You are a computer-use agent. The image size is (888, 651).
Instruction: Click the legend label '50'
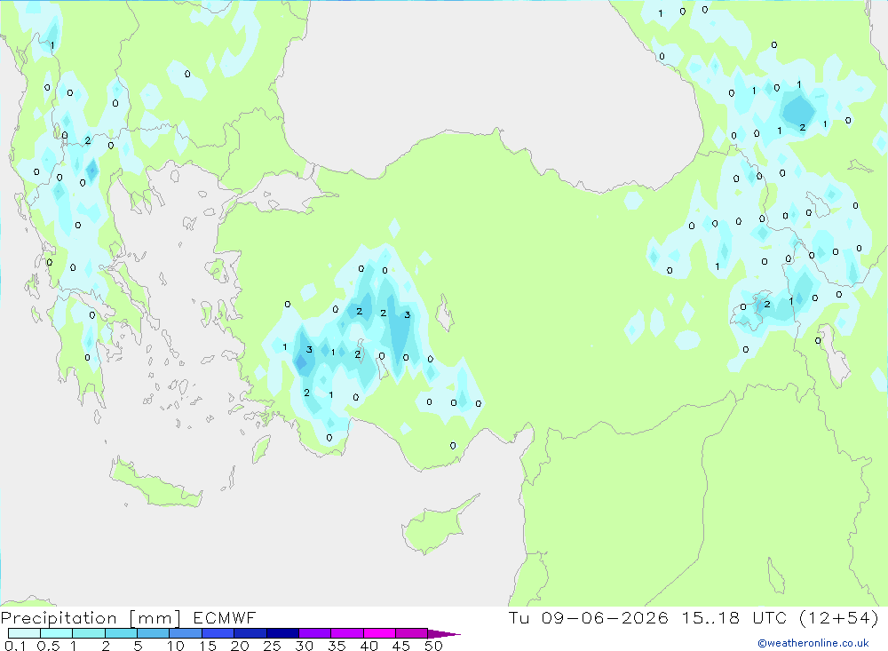click(433, 646)
